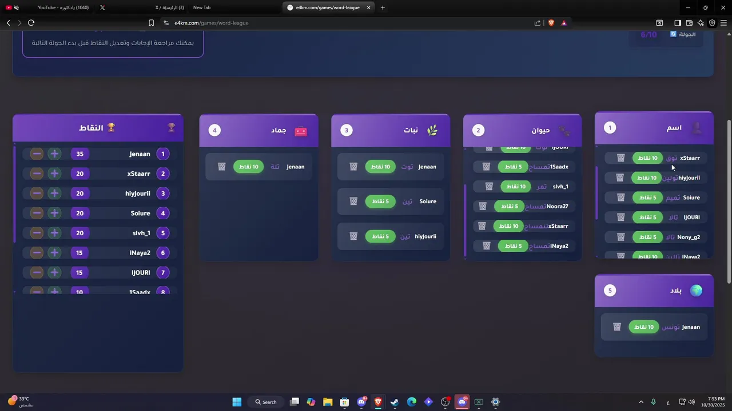Click Noora27's 5 نقاط badge in the حيوان column
The height and width of the screenshot is (411, 732).
(509, 206)
